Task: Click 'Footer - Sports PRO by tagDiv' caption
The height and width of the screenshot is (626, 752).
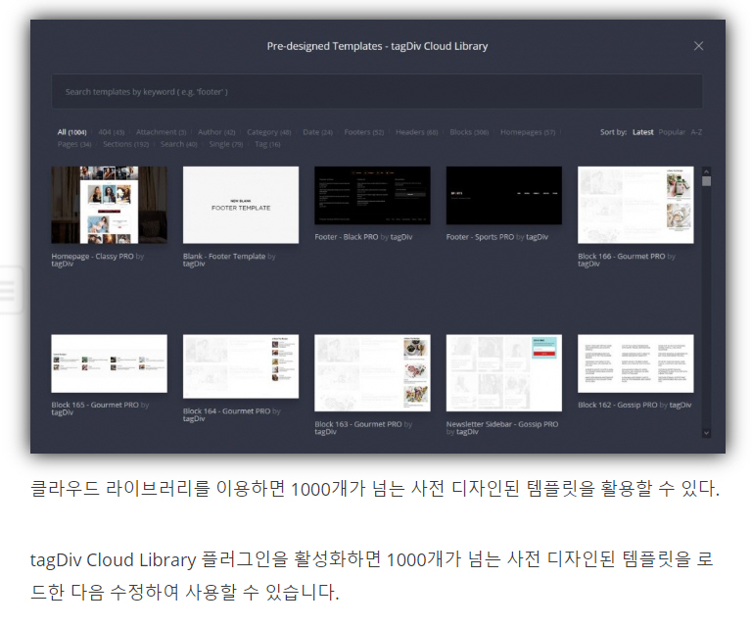Action: pos(496,237)
